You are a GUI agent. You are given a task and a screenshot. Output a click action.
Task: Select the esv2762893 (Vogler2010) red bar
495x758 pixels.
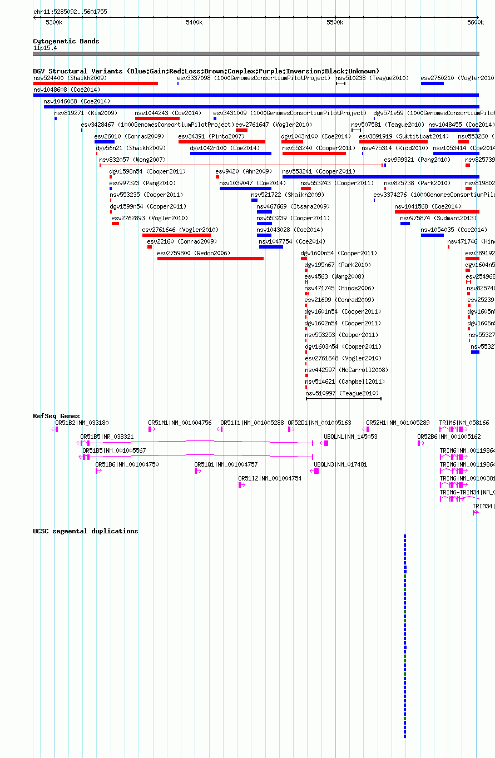(115, 224)
